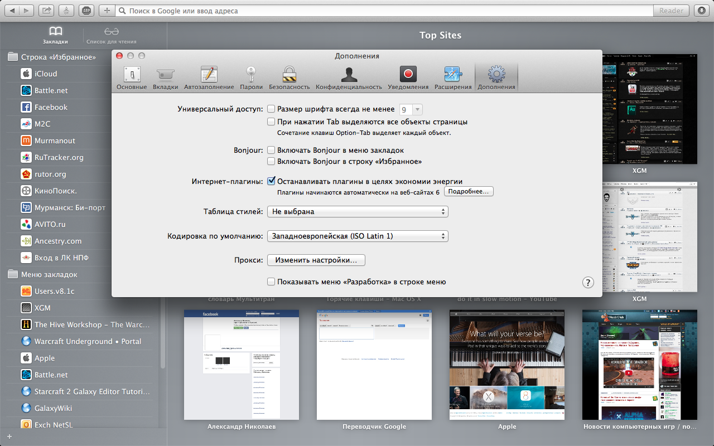714x446 pixels.
Task: Open the Уведомления preferences pane
Action: [x=408, y=77]
